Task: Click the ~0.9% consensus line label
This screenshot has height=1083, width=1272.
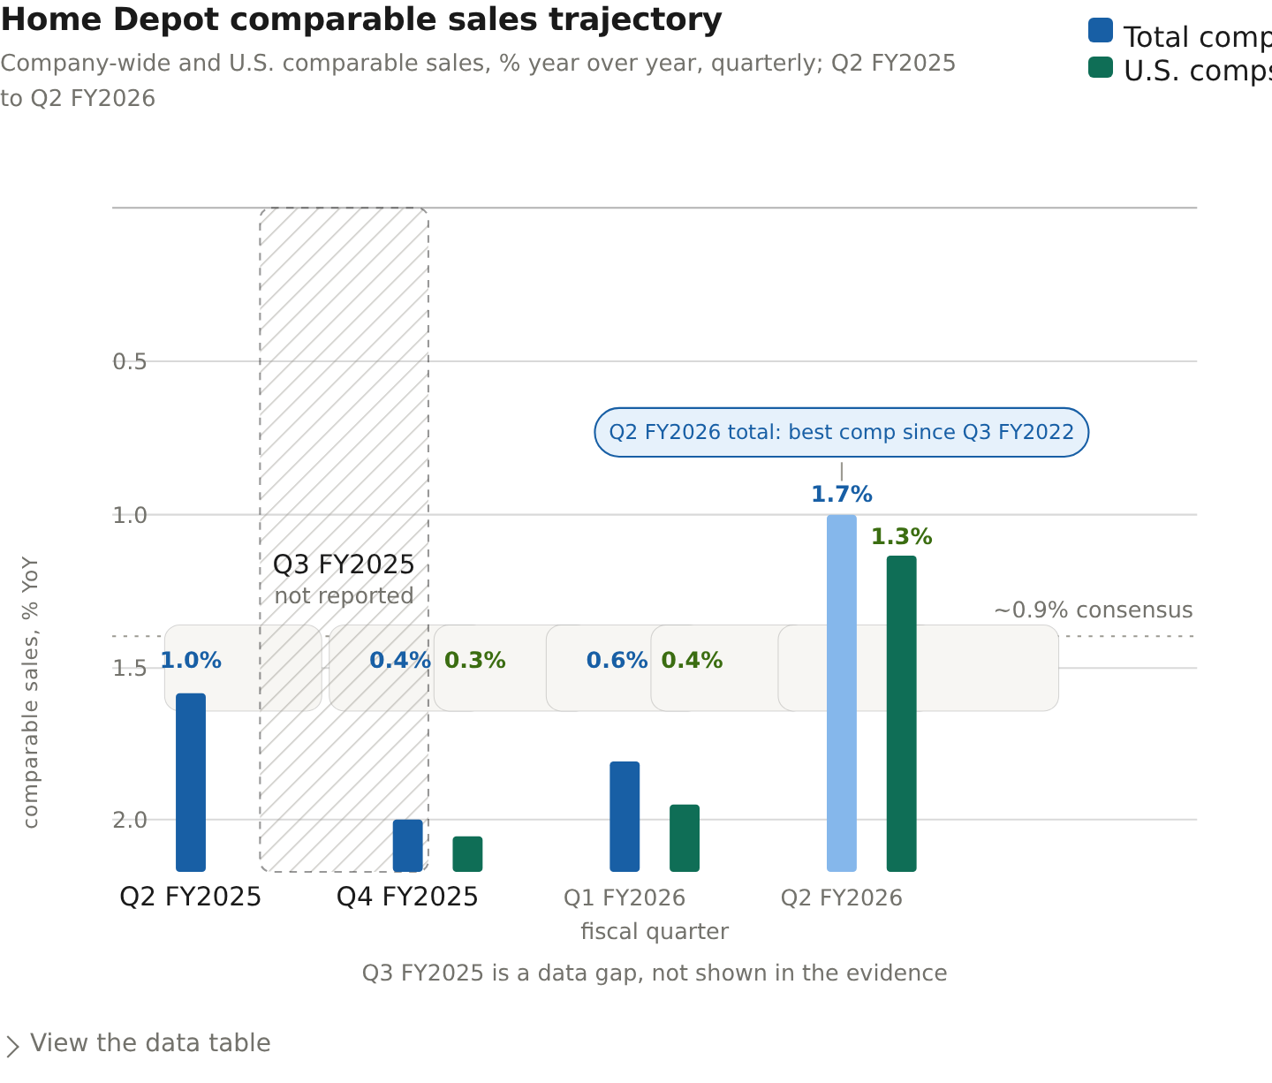Action: [x=1093, y=610]
